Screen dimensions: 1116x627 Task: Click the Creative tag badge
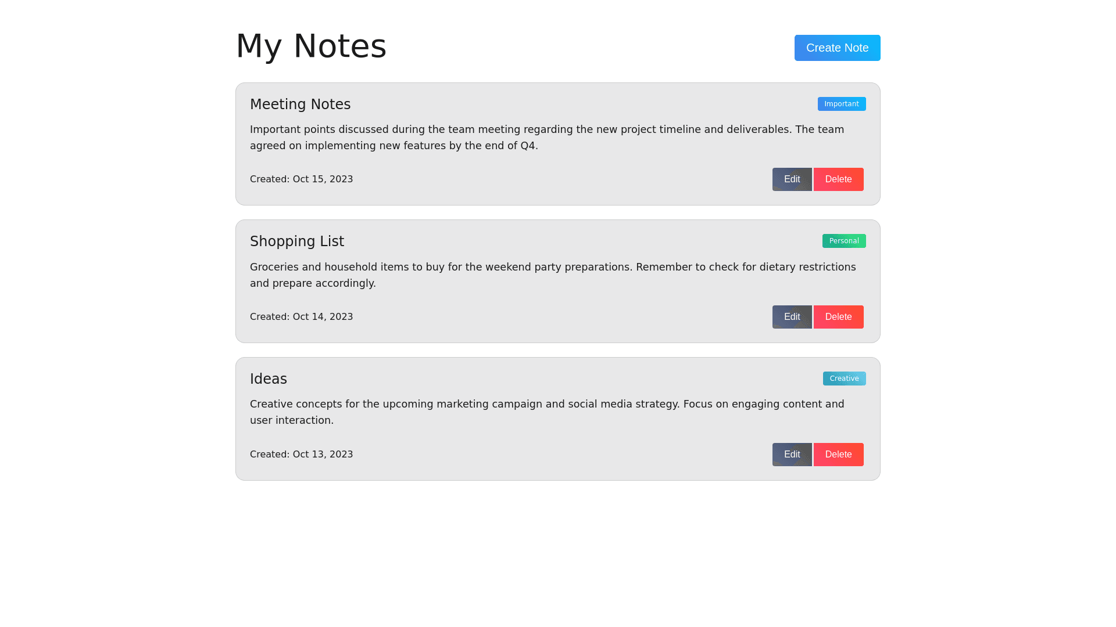pyautogui.click(x=844, y=379)
